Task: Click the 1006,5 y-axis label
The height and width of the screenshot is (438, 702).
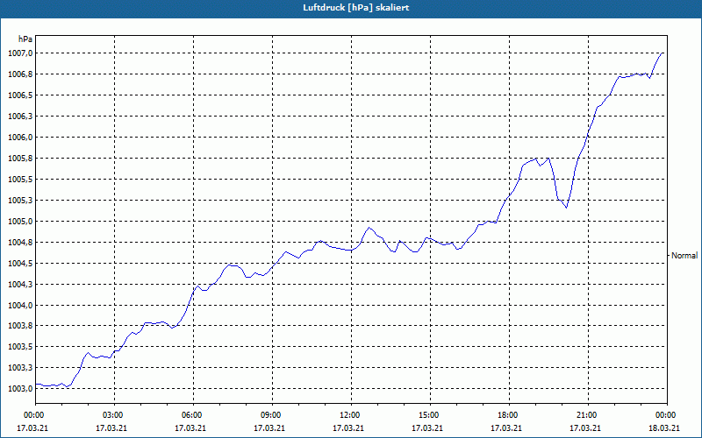Action: pos(20,95)
